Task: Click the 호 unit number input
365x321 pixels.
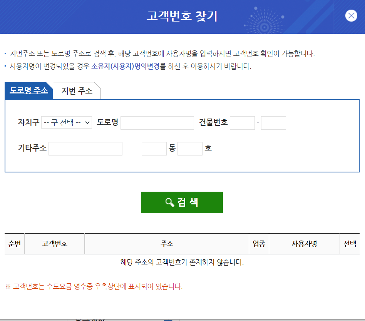Action: (x=190, y=149)
